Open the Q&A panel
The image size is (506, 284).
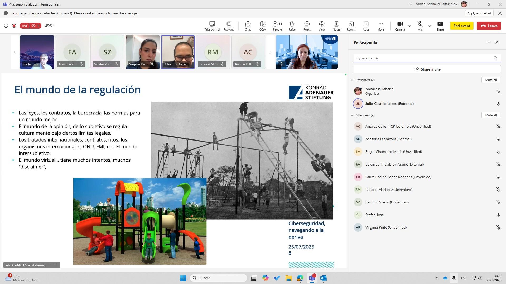click(x=262, y=26)
